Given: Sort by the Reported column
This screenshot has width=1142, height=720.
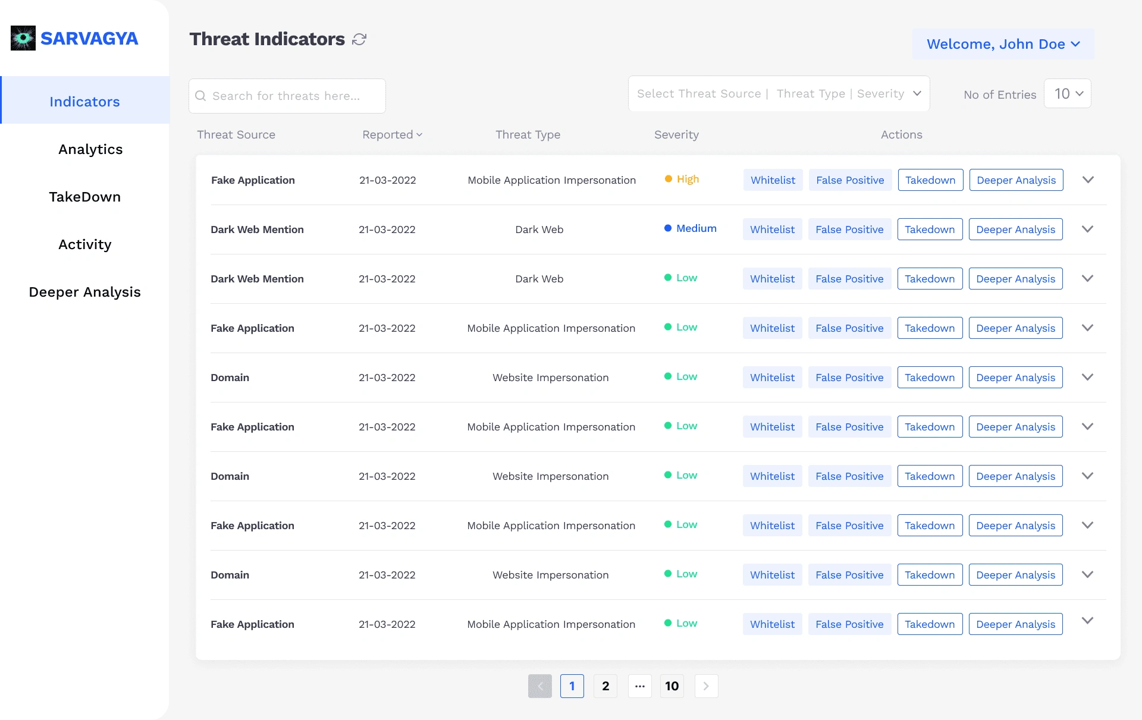Looking at the screenshot, I should click(393, 134).
